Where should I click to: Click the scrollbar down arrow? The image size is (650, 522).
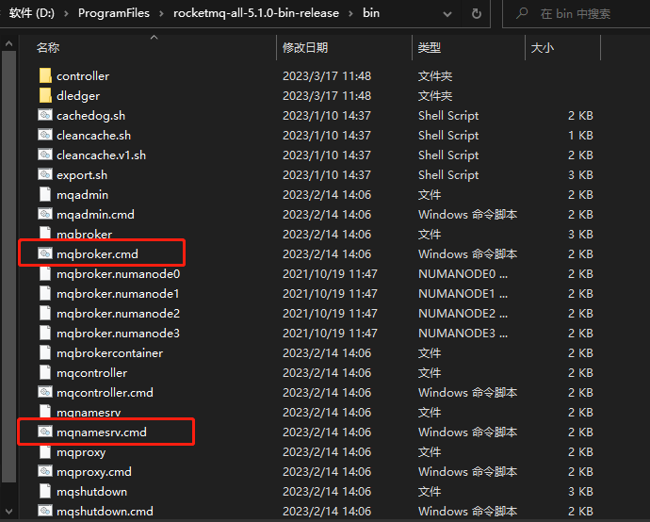[8, 512]
